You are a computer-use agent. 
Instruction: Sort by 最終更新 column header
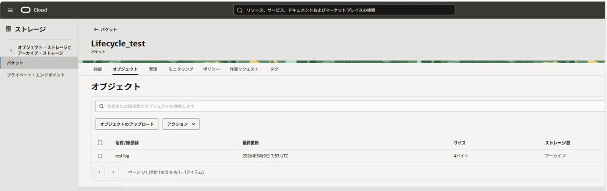251,143
